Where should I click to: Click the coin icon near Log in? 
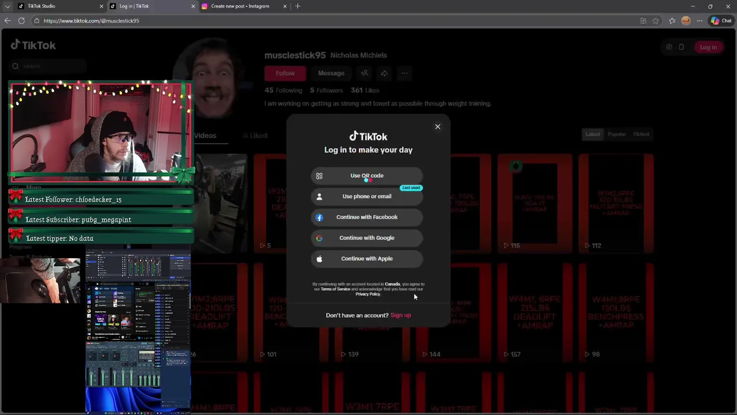668,47
